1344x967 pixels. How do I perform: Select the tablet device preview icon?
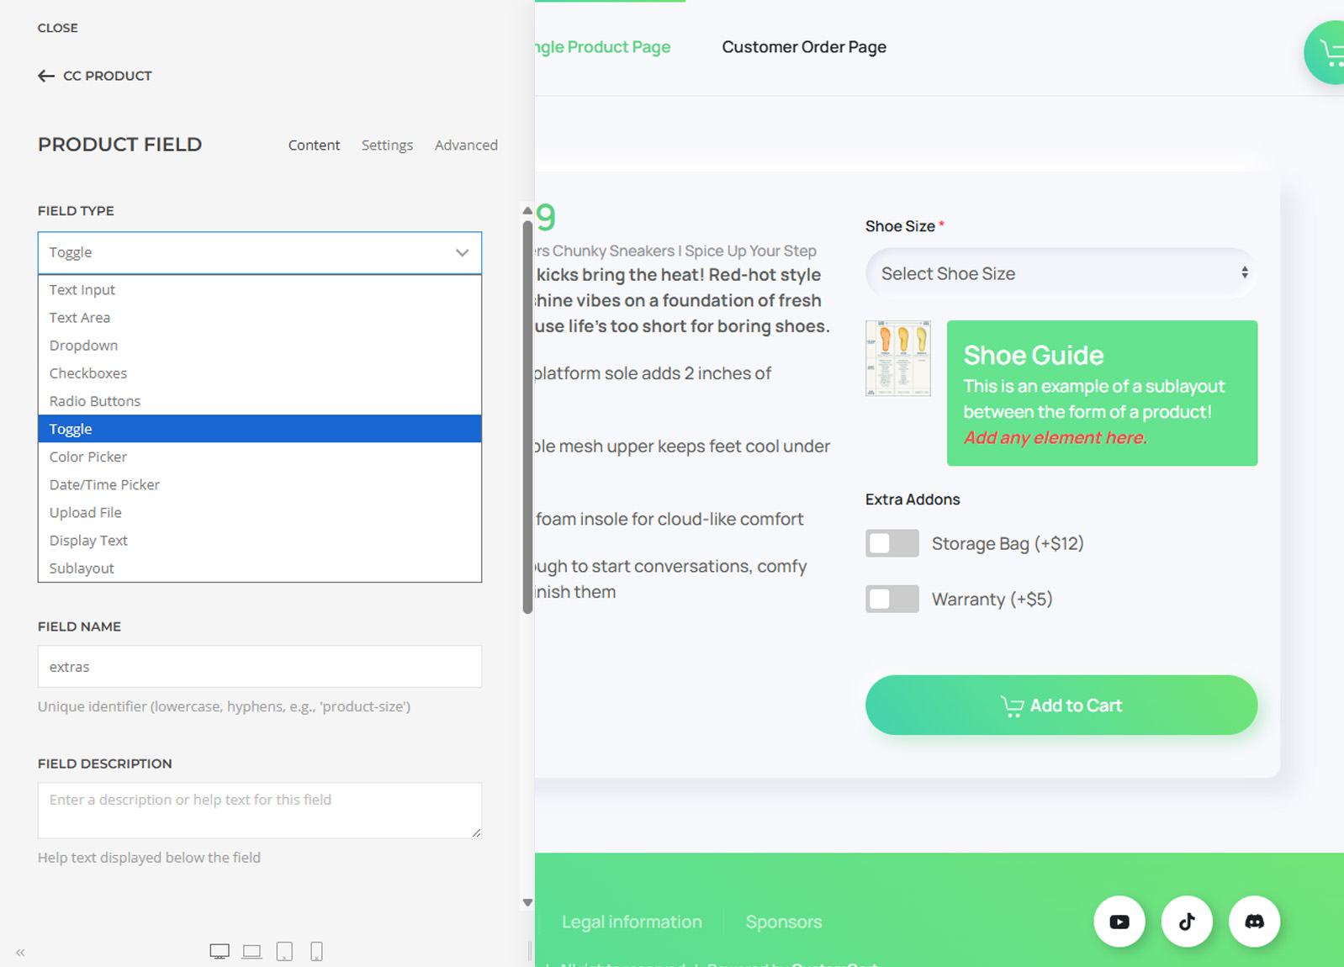tap(284, 951)
